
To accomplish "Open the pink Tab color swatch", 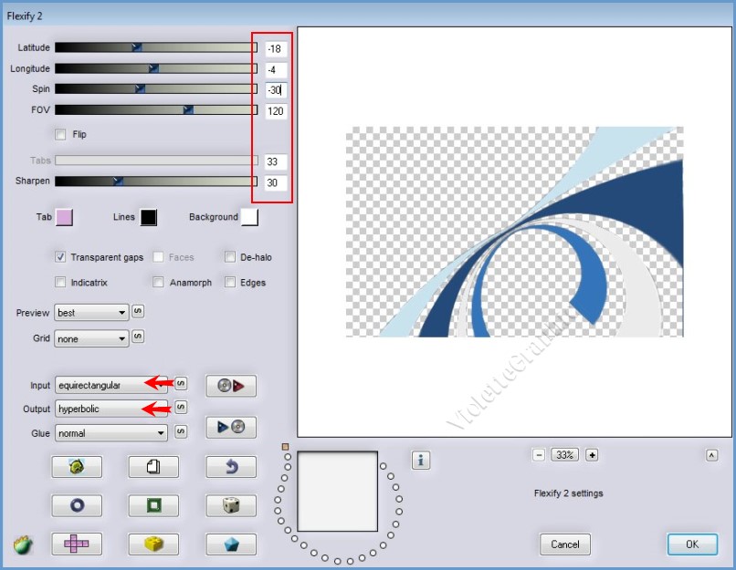I will [x=64, y=217].
